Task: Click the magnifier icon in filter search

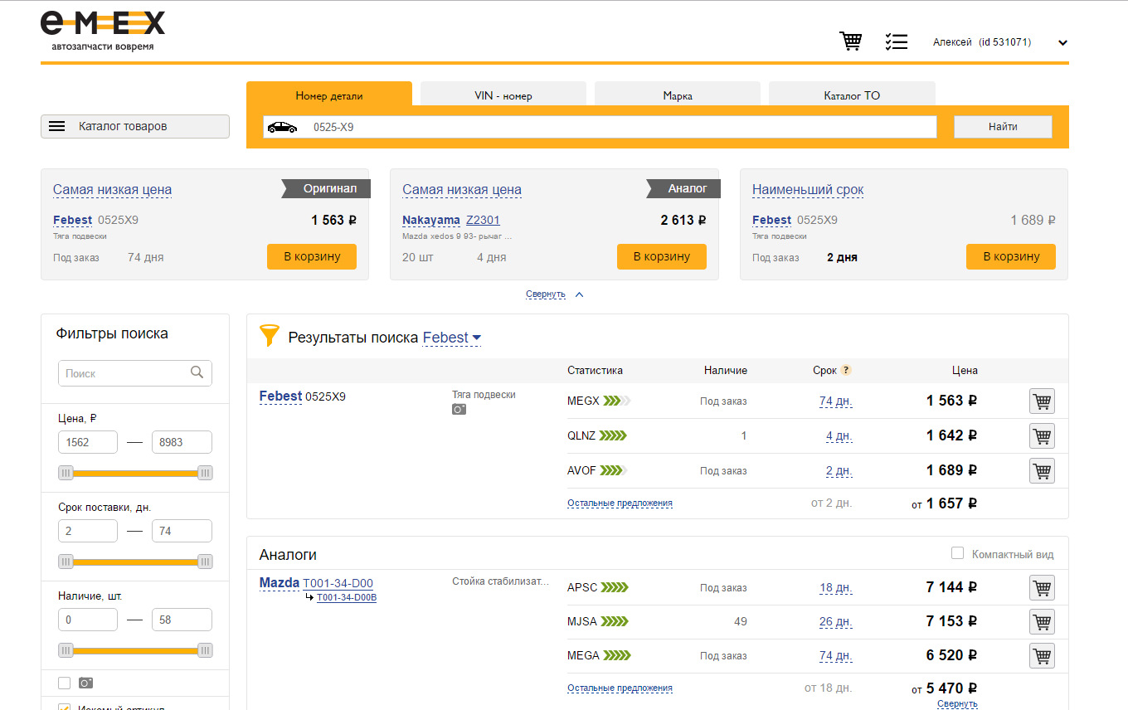Action: 197,372
